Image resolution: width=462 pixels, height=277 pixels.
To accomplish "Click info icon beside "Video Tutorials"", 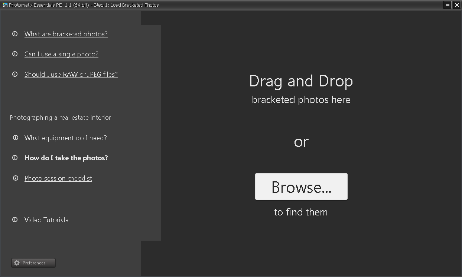I will pyautogui.click(x=15, y=220).
